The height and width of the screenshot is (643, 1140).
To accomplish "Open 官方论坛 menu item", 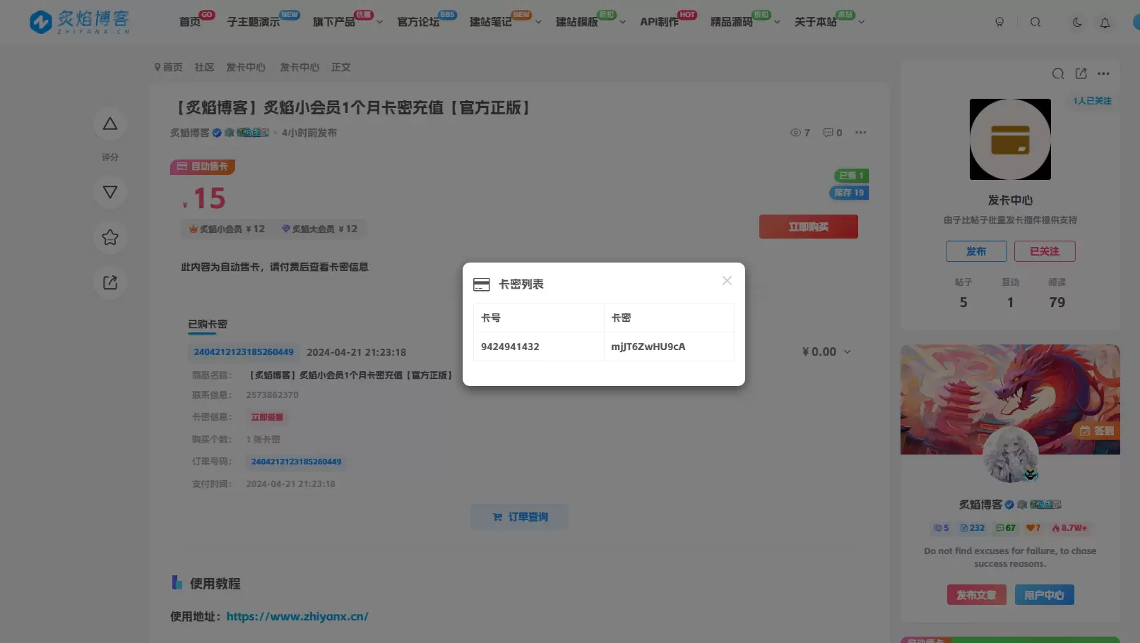I will 418,22.
